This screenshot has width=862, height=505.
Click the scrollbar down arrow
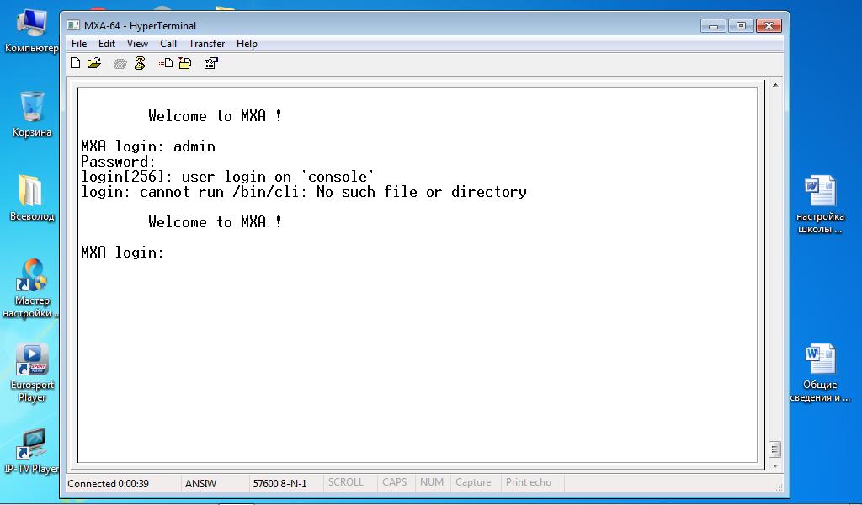pos(774,466)
